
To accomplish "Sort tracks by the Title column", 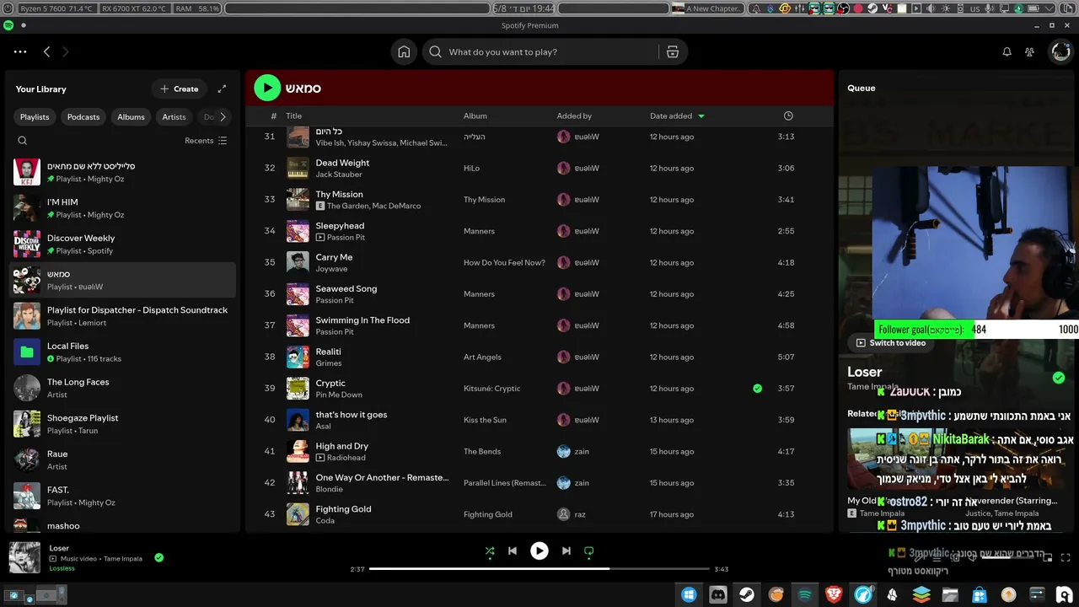I will [x=293, y=115].
